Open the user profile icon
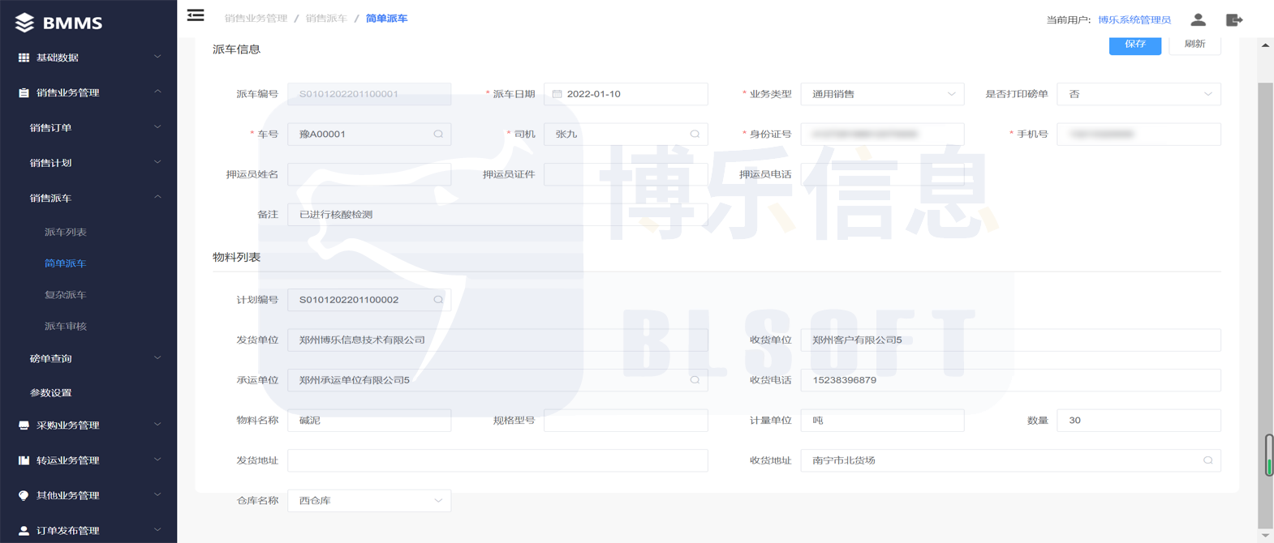Viewport: 1274px width, 543px height. tap(1198, 19)
